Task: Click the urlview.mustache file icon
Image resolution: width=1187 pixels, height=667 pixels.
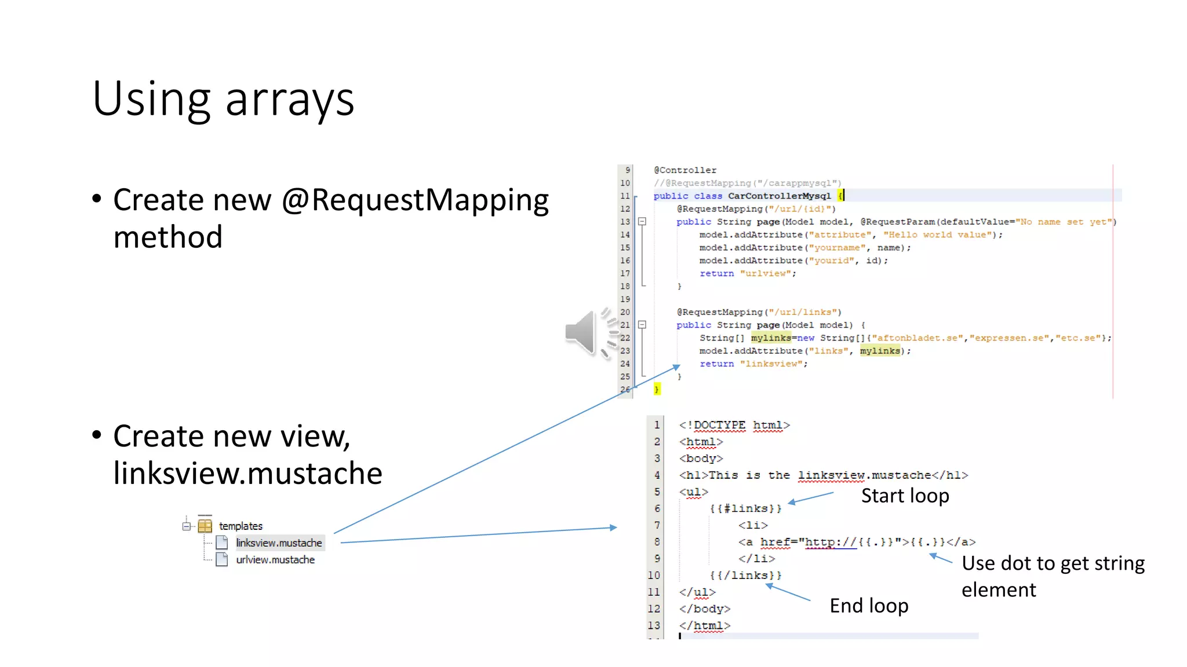Action: click(x=222, y=559)
